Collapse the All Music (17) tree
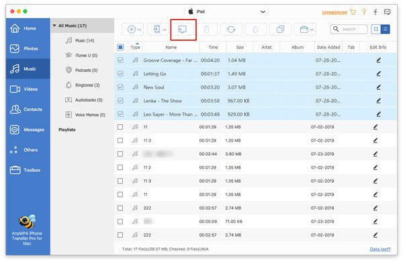Image resolution: width=403 pixels, height=262 pixels. (54, 26)
